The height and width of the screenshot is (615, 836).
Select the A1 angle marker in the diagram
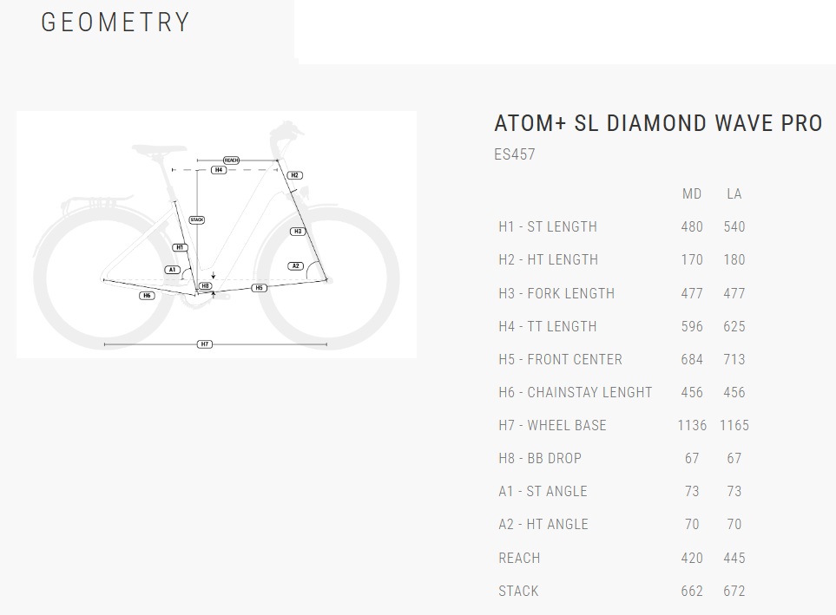click(173, 270)
